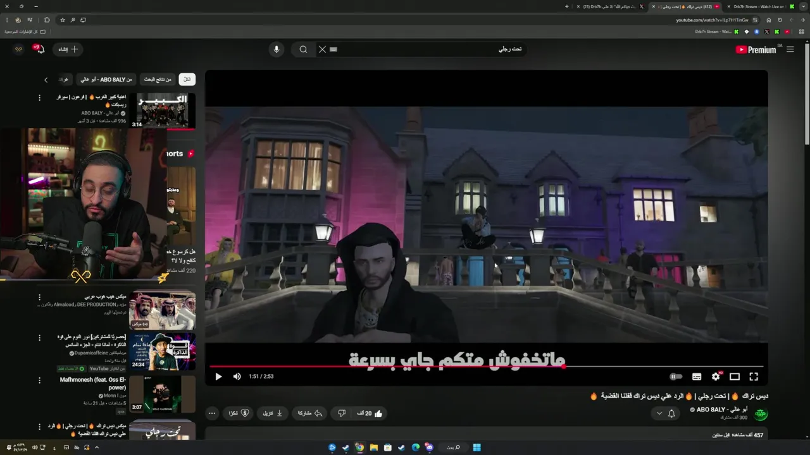Open the account avatar menu
This screenshot has height=455, width=810.
click(x=18, y=49)
